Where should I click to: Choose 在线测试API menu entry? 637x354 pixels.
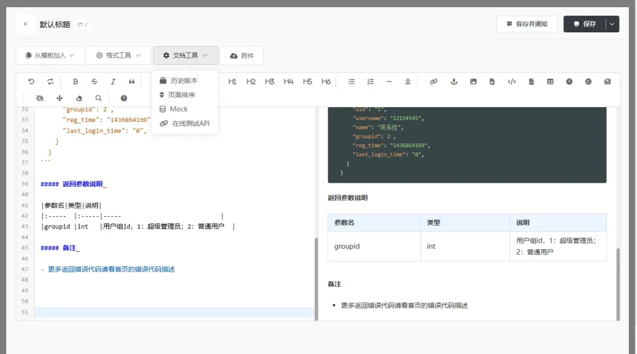190,124
